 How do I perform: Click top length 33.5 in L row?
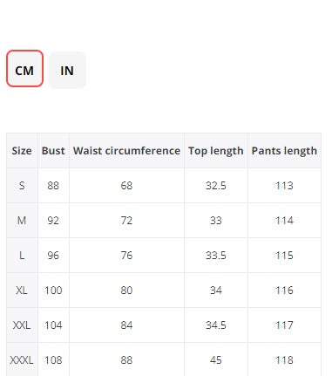(x=216, y=256)
